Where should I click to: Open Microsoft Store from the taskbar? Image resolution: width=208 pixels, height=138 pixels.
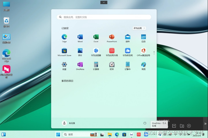(124, 135)
